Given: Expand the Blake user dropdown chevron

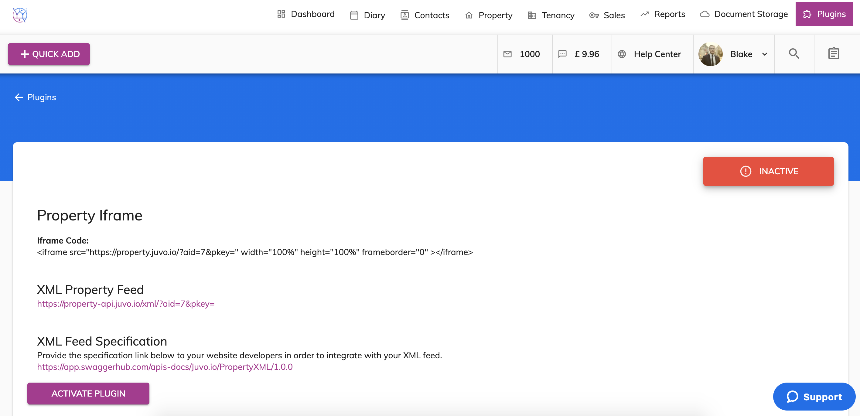Looking at the screenshot, I should 765,54.
